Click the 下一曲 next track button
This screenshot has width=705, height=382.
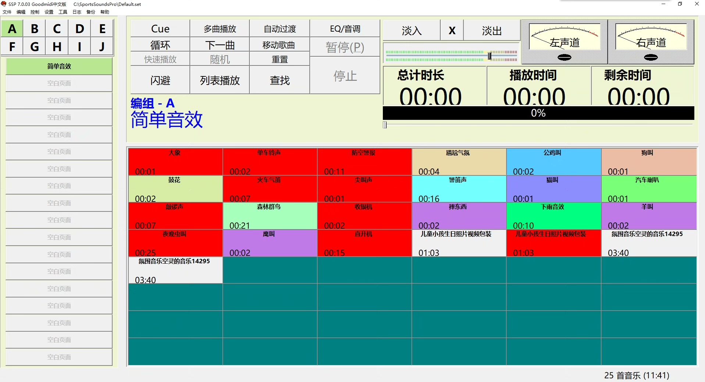point(220,45)
